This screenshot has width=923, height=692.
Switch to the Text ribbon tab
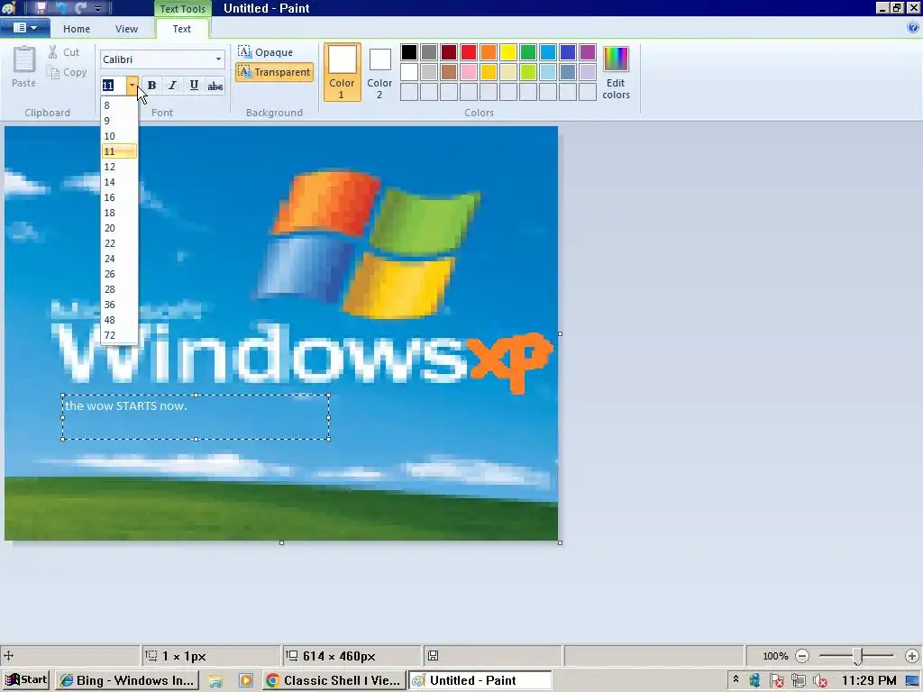181,28
